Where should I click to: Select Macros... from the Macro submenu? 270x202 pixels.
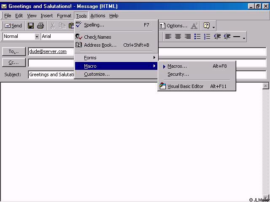(x=177, y=66)
